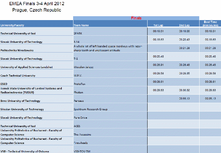This screenshot has width=221, height=153.
Task: Click the 'Pure Drive' team name
Action: [81, 118]
